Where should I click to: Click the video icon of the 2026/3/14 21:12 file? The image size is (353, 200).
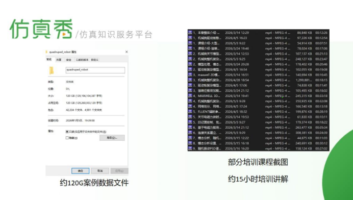[190, 128]
